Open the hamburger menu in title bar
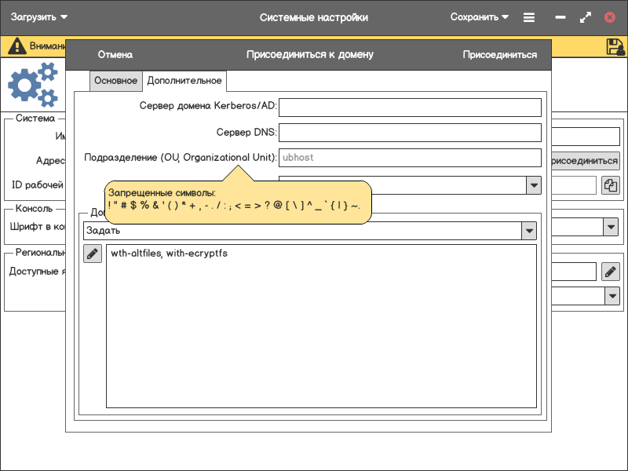Viewport: 628px width, 471px height. pyautogui.click(x=529, y=17)
